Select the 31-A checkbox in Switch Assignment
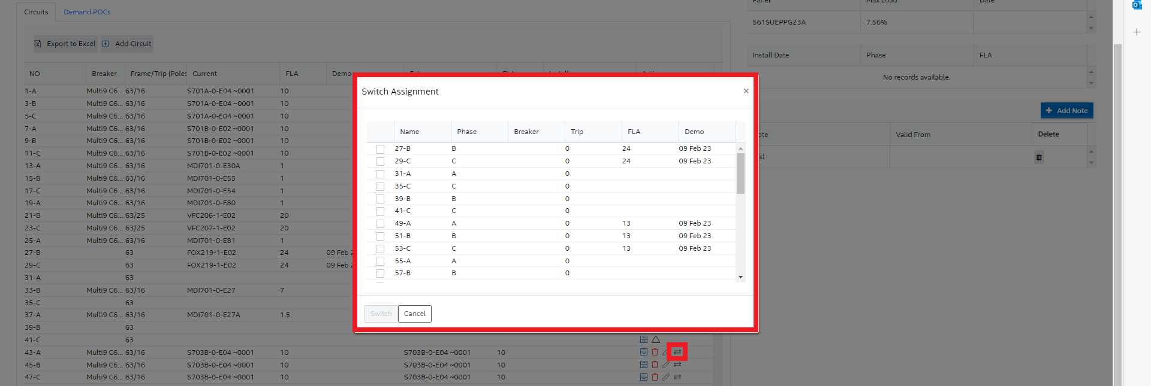Viewport: 1151px width, 386px height. click(x=380, y=174)
